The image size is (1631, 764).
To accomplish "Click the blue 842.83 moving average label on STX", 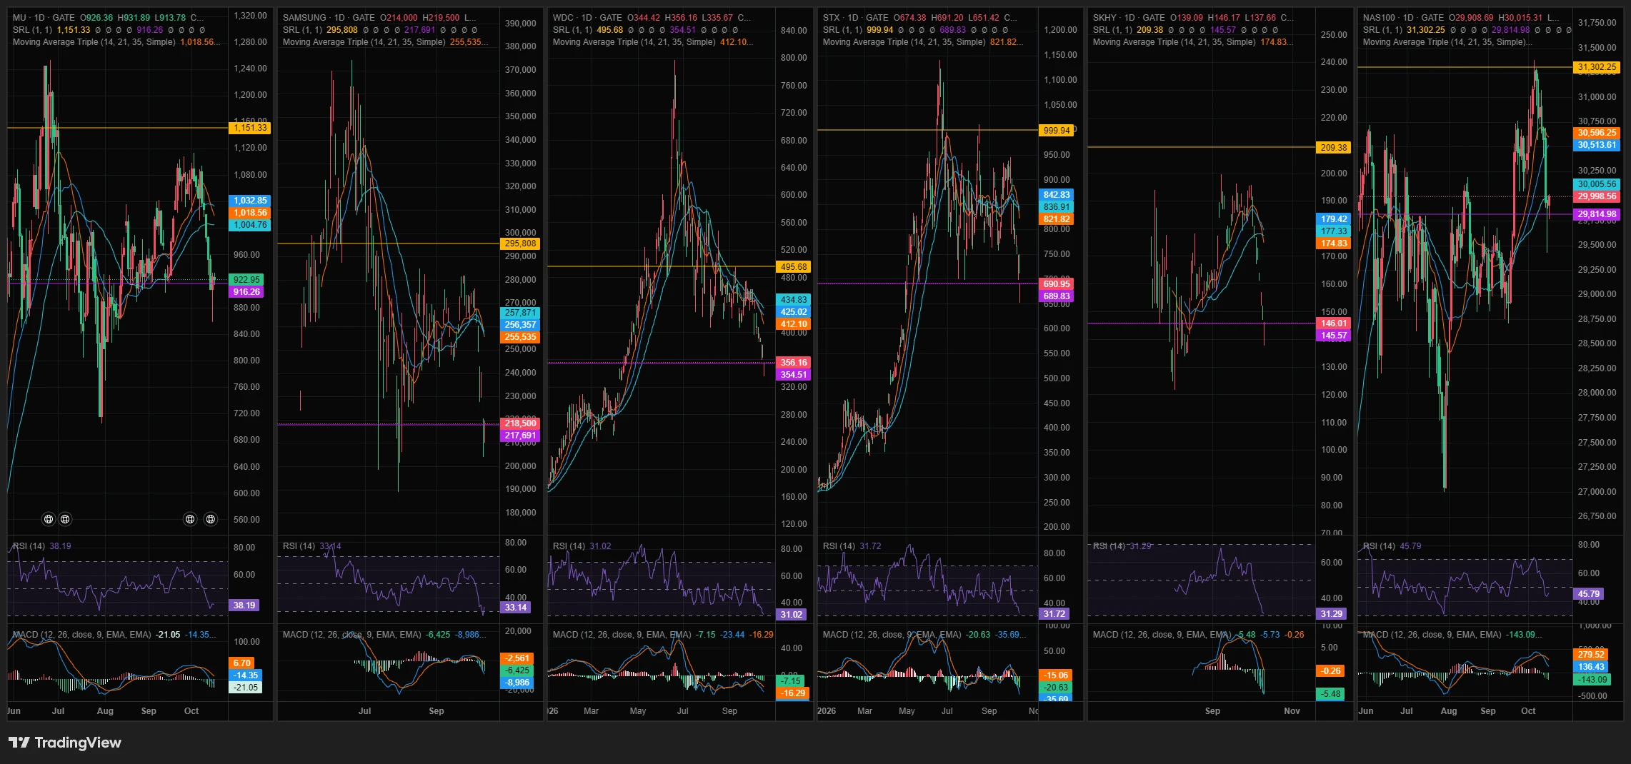I will [1056, 195].
